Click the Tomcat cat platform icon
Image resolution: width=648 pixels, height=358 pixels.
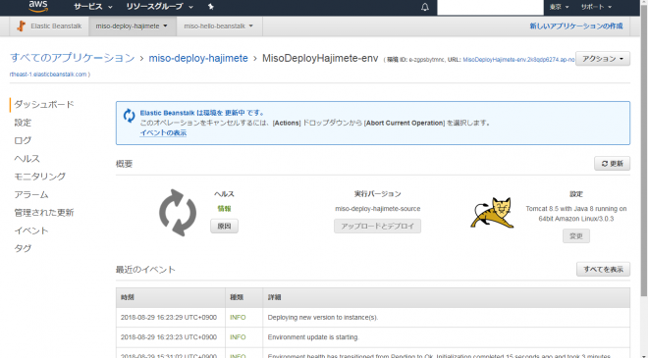click(x=493, y=213)
